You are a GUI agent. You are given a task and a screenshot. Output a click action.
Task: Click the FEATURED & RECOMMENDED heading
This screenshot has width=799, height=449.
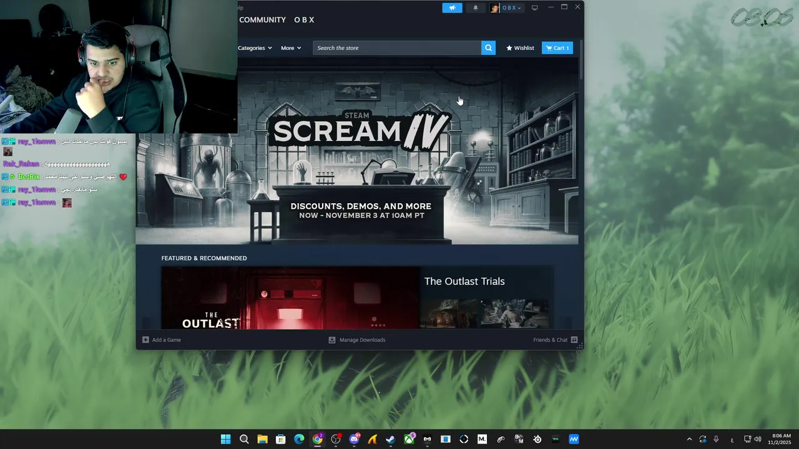tap(204, 258)
